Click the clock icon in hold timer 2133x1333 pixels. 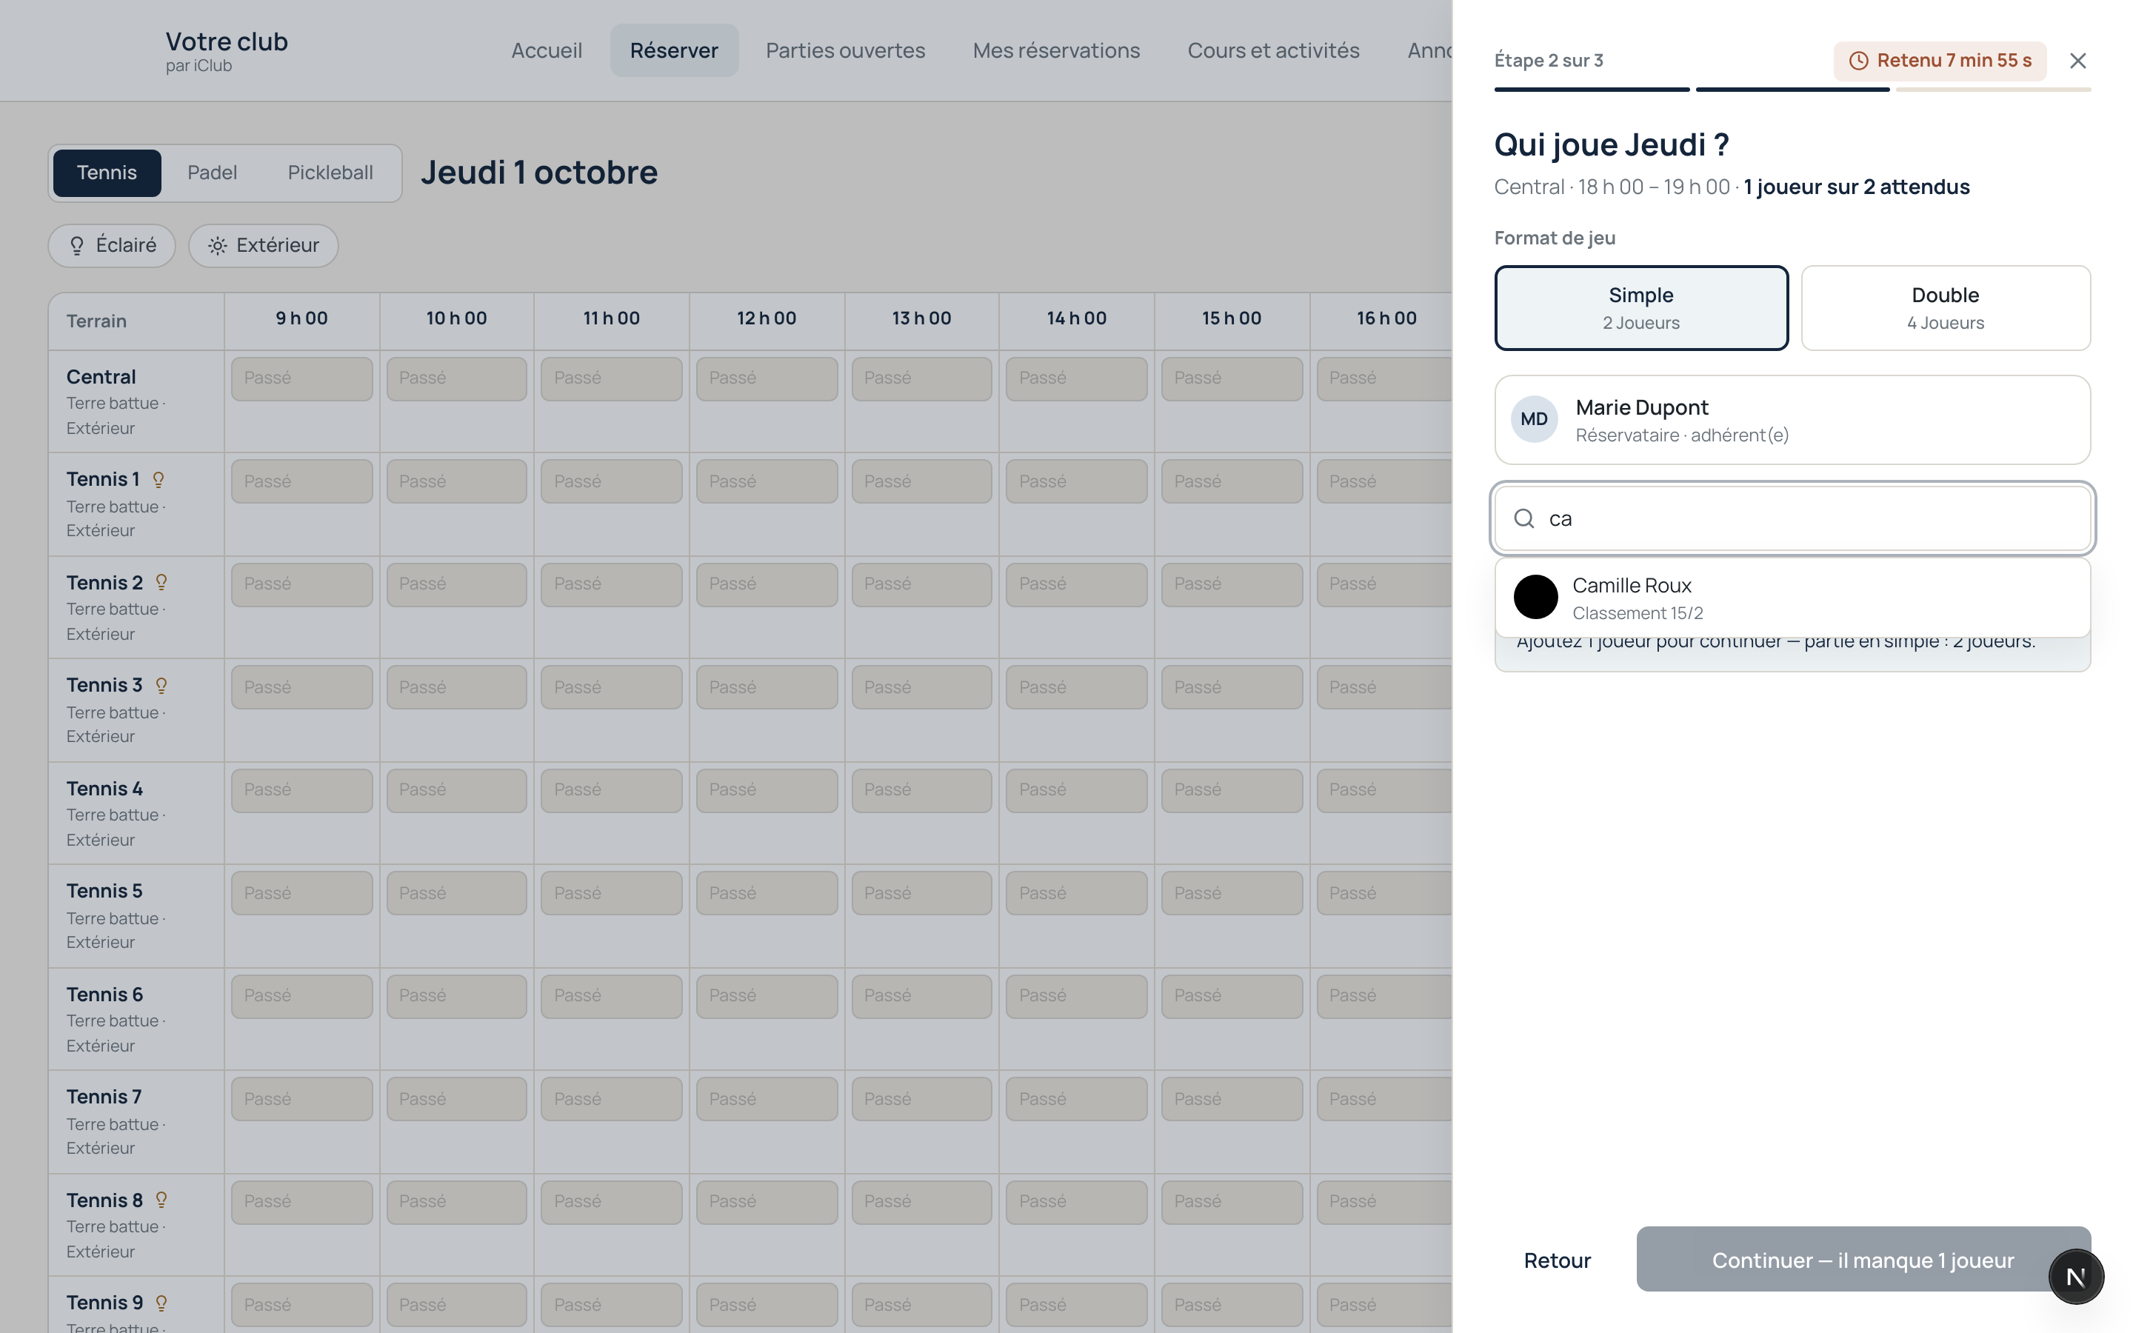[1858, 61]
